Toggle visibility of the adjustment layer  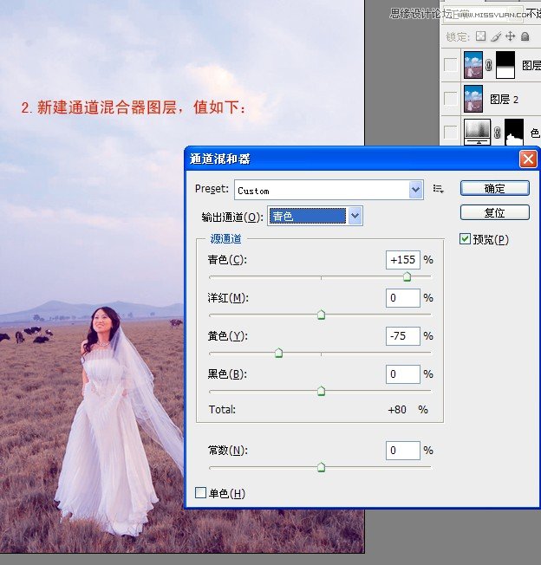(451, 132)
